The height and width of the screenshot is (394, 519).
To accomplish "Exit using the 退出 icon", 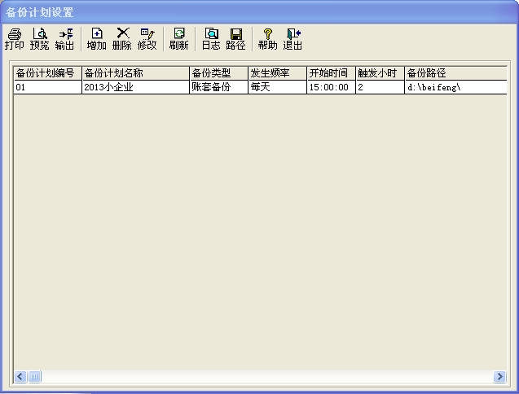I will [x=292, y=39].
